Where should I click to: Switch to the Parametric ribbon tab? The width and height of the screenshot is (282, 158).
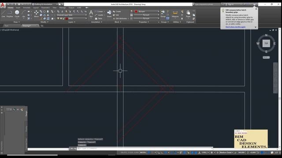pos(45,8)
